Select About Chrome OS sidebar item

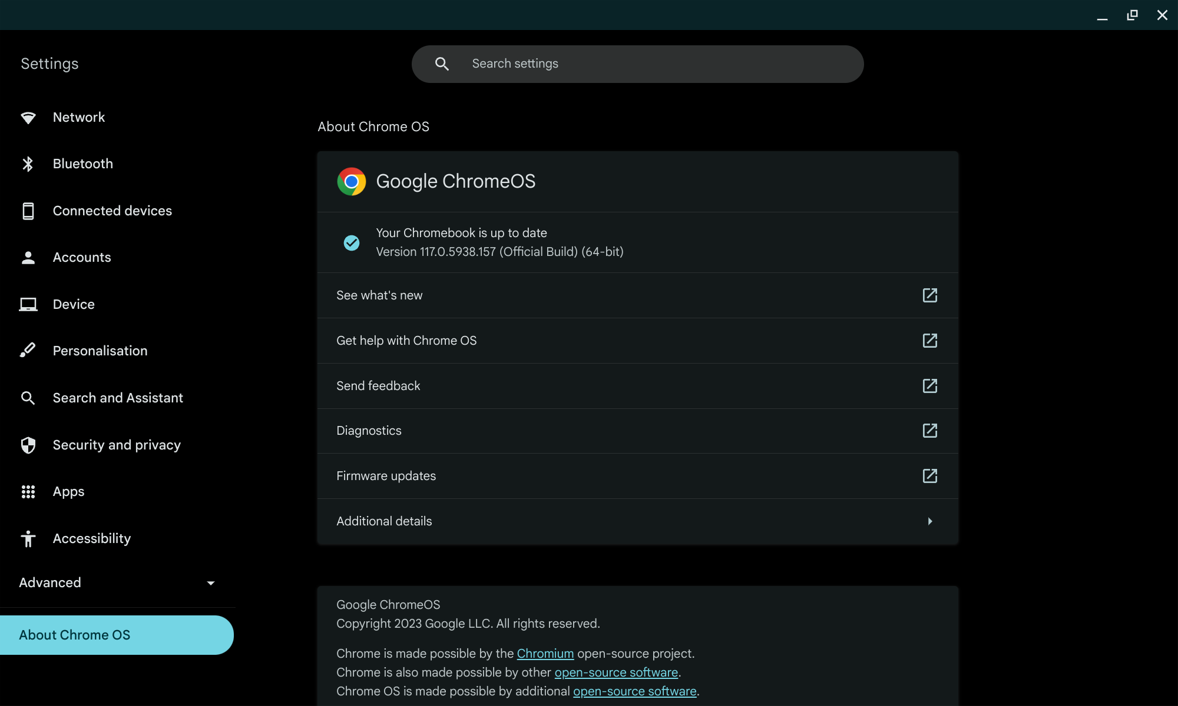click(75, 635)
